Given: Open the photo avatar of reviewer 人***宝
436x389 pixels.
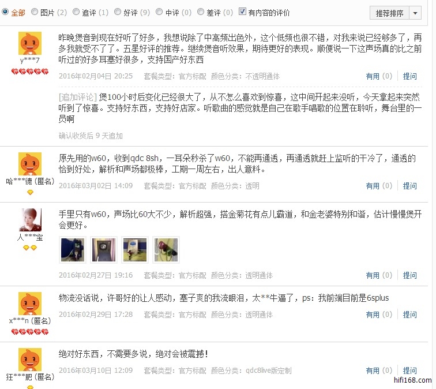Looking at the screenshot, I should [30, 220].
